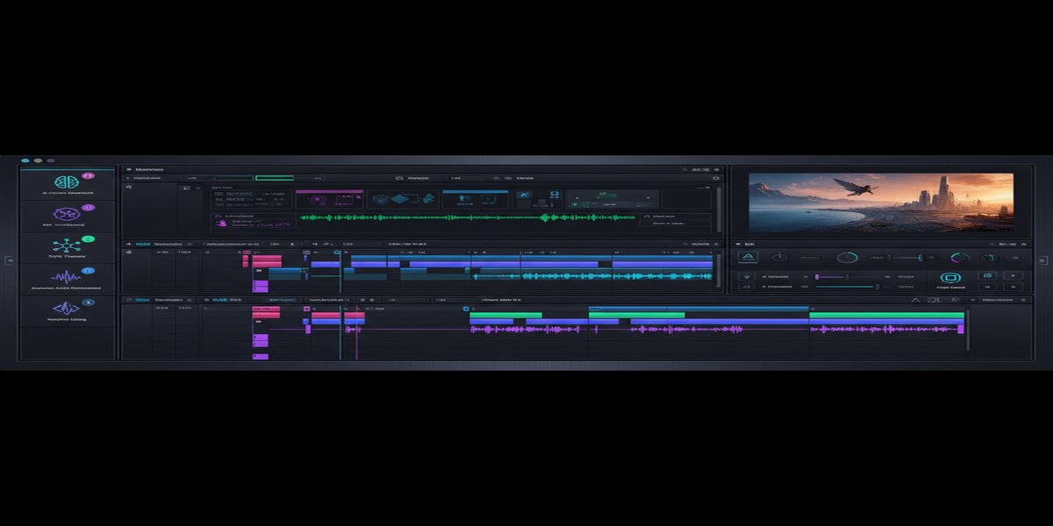Click the lower right arrow button in control panel

1014,287
